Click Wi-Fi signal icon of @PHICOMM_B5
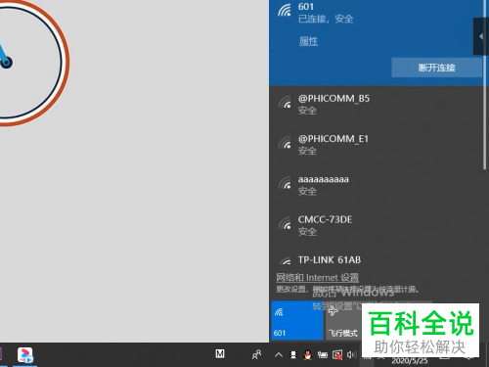This screenshot has height=367, width=489. pyautogui.click(x=285, y=103)
